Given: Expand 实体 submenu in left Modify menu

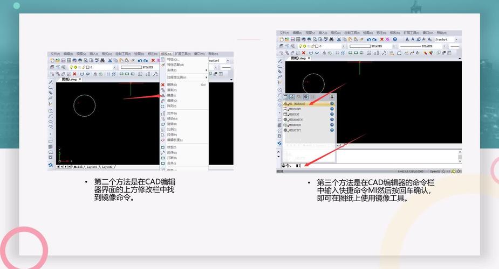Looking at the screenshot, I should [x=184, y=70].
